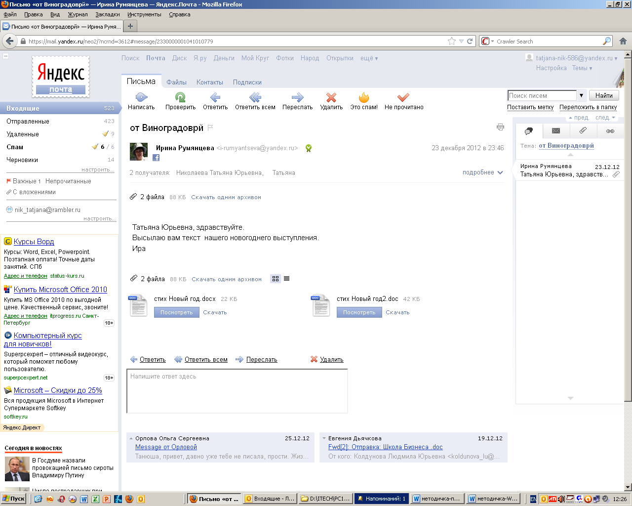Open the link chain tab in right panel
Viewport: 632px width, 506px height.
point(610,130)
